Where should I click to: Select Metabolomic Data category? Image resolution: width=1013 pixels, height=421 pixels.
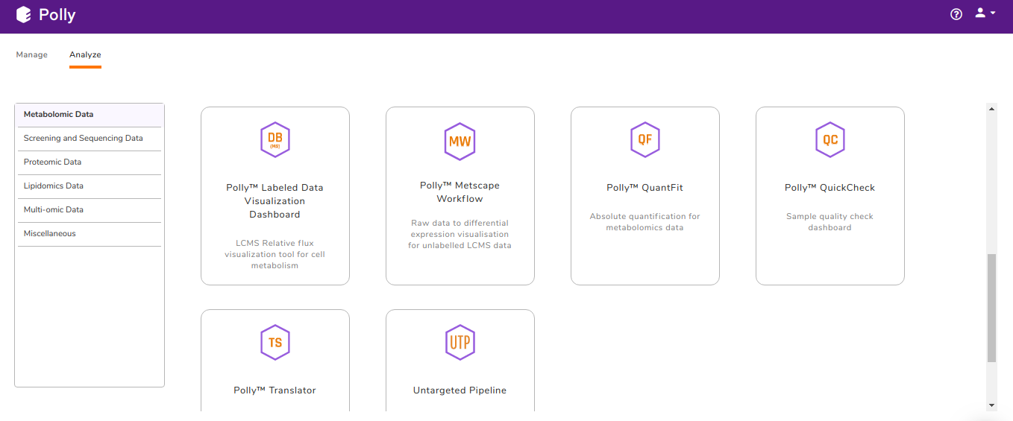(90, 115)
